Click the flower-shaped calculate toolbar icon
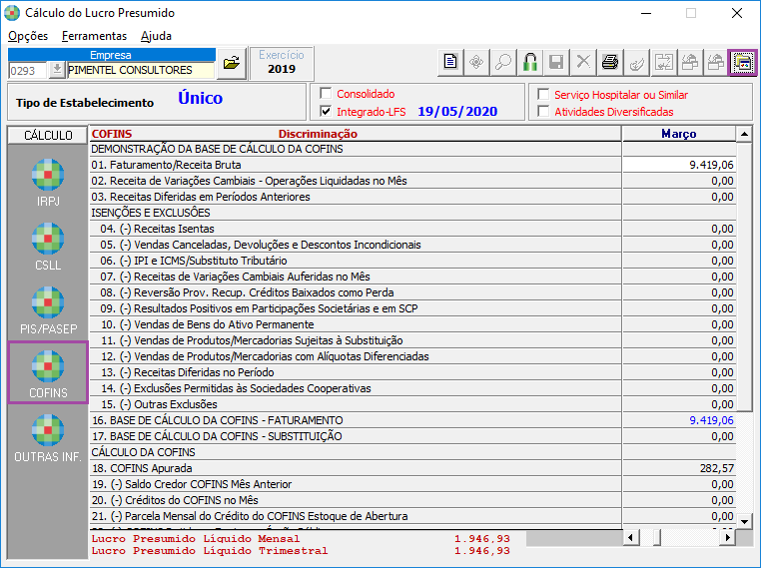The height and width of the screenshot is (568, 761). point(476,62)
